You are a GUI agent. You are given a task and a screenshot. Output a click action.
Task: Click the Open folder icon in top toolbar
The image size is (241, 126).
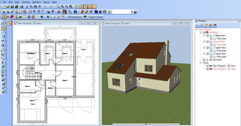pos(8,7)
